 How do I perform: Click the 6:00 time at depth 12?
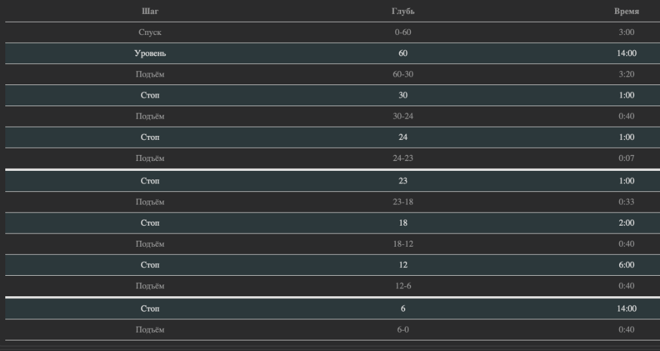pos(626,265)
